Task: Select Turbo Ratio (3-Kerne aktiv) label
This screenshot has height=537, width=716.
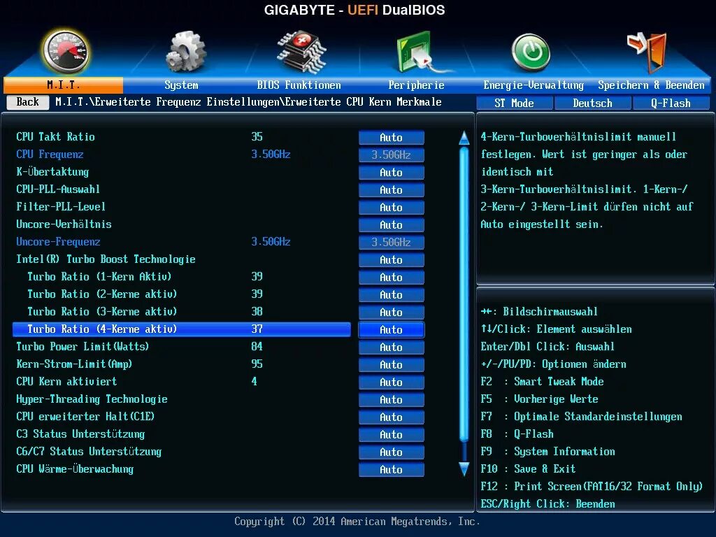Action: [102, 311]
